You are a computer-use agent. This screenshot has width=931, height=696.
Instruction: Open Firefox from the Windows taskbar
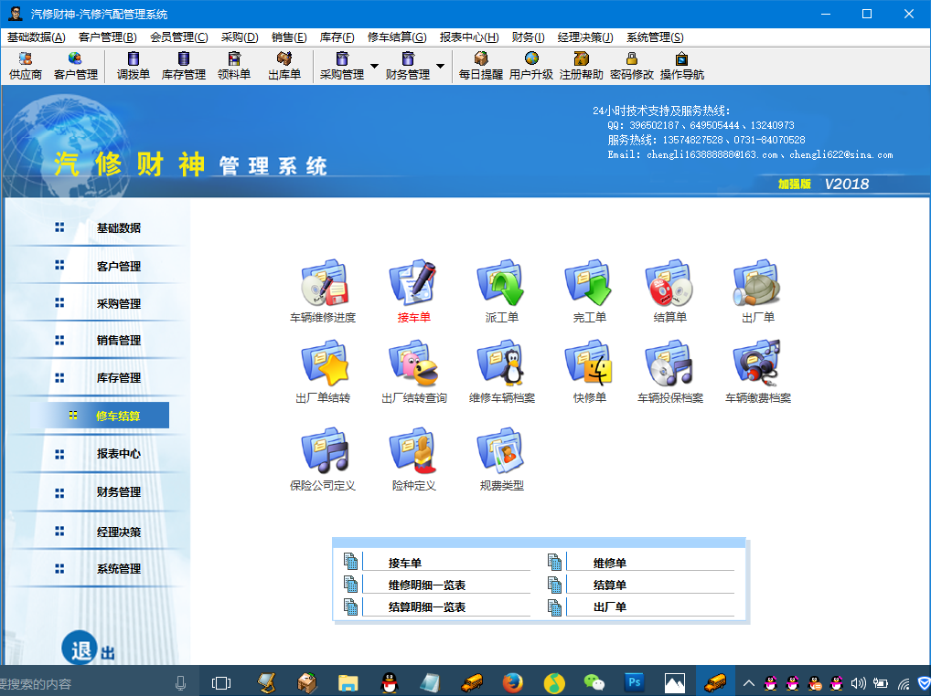coord(512,683)
